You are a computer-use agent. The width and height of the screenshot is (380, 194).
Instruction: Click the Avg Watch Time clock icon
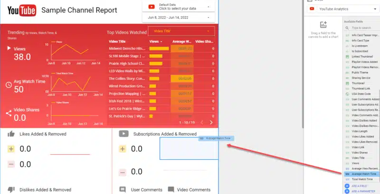click(x=9, y=85)
